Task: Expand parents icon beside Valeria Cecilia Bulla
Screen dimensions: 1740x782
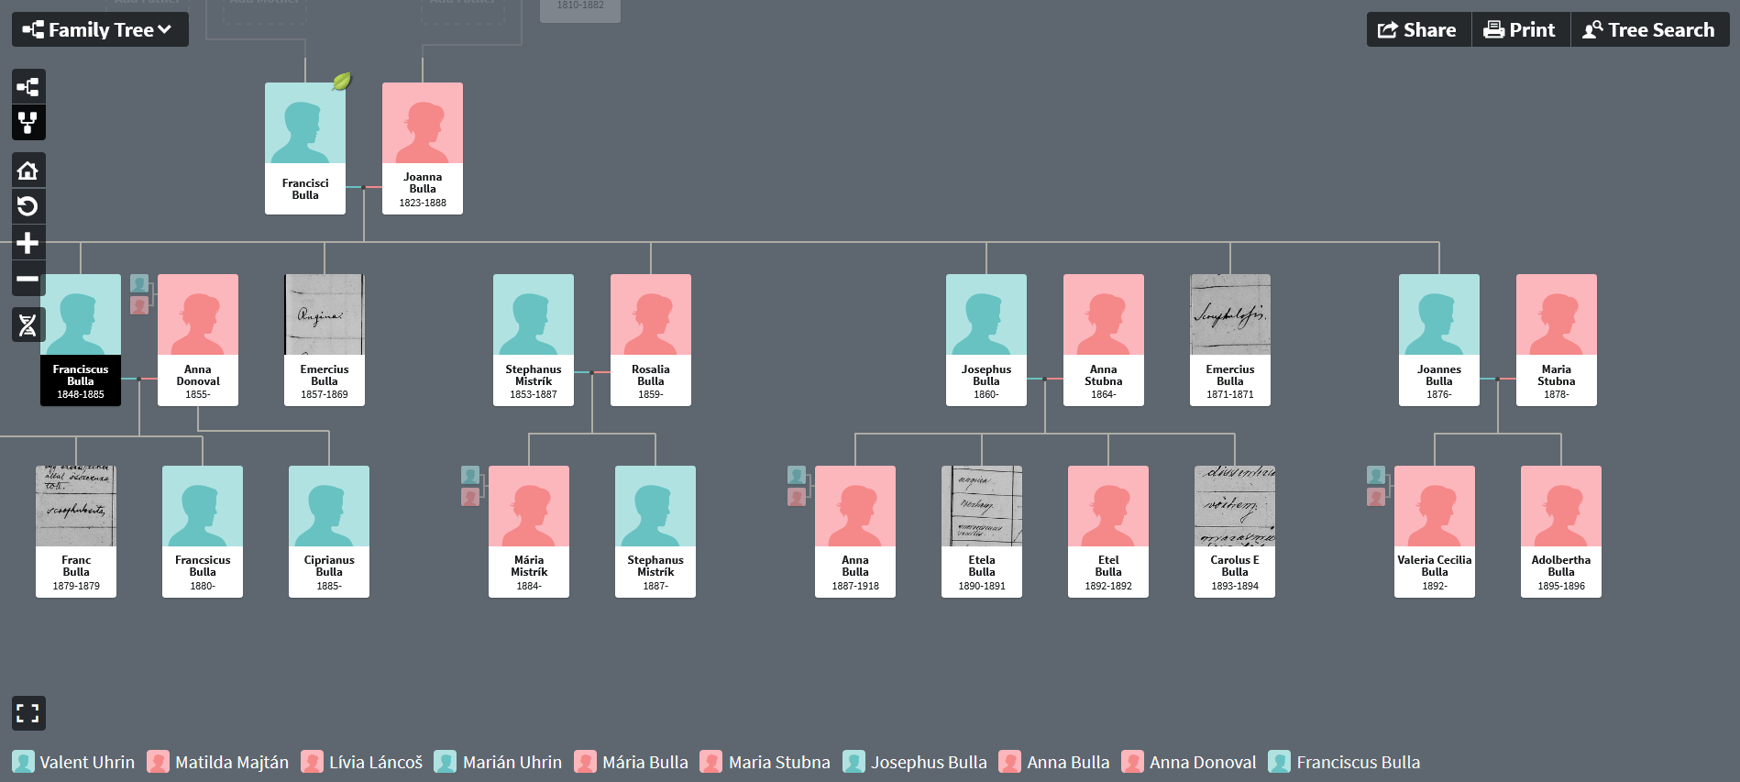Action: point(1376,485)
